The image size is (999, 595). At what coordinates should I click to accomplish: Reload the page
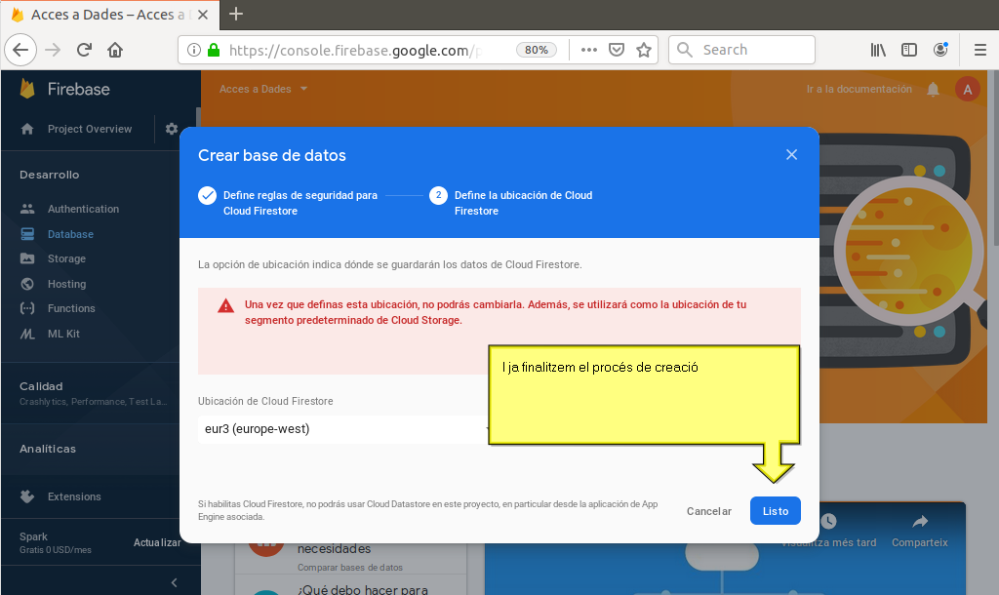[x=84, y=50]
